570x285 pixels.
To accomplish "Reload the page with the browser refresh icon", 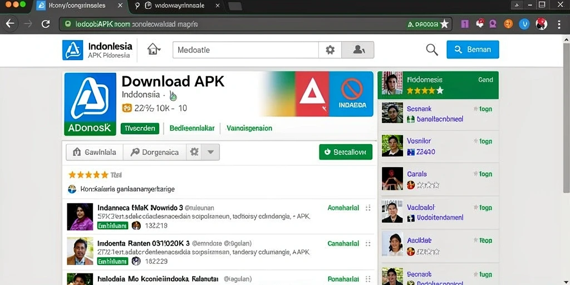I will [x=46, y=24].
